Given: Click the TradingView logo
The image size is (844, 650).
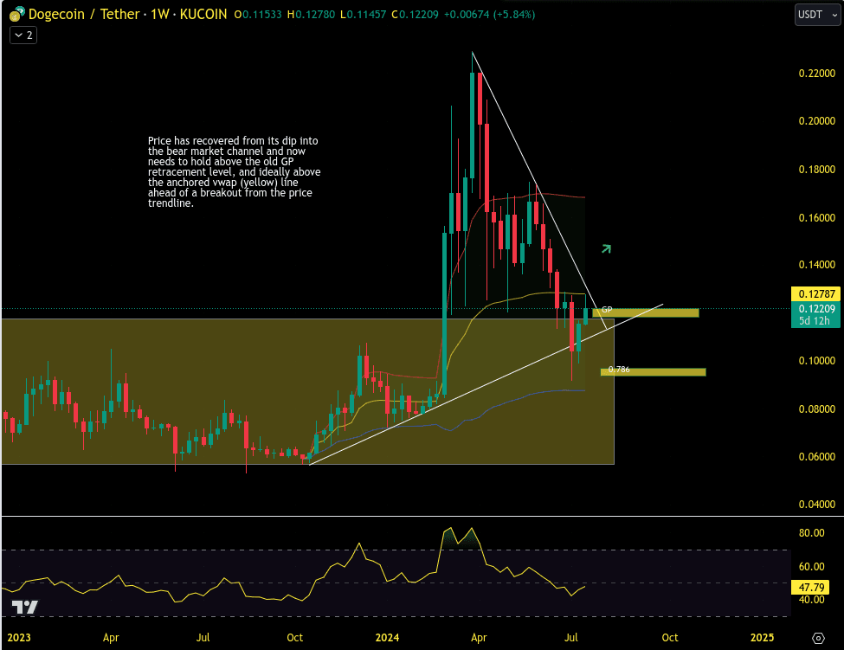Looking at the screenshot, I should click(25, 607).
